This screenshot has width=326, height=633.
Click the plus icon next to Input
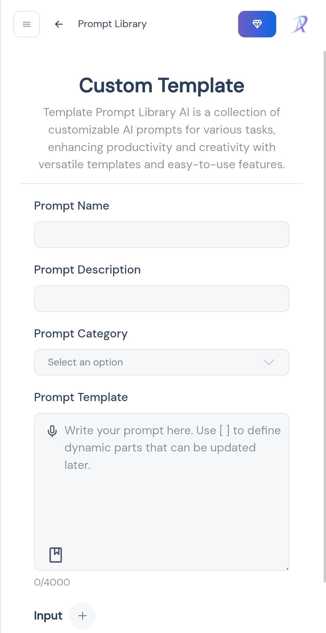click(x=82, y=616)
